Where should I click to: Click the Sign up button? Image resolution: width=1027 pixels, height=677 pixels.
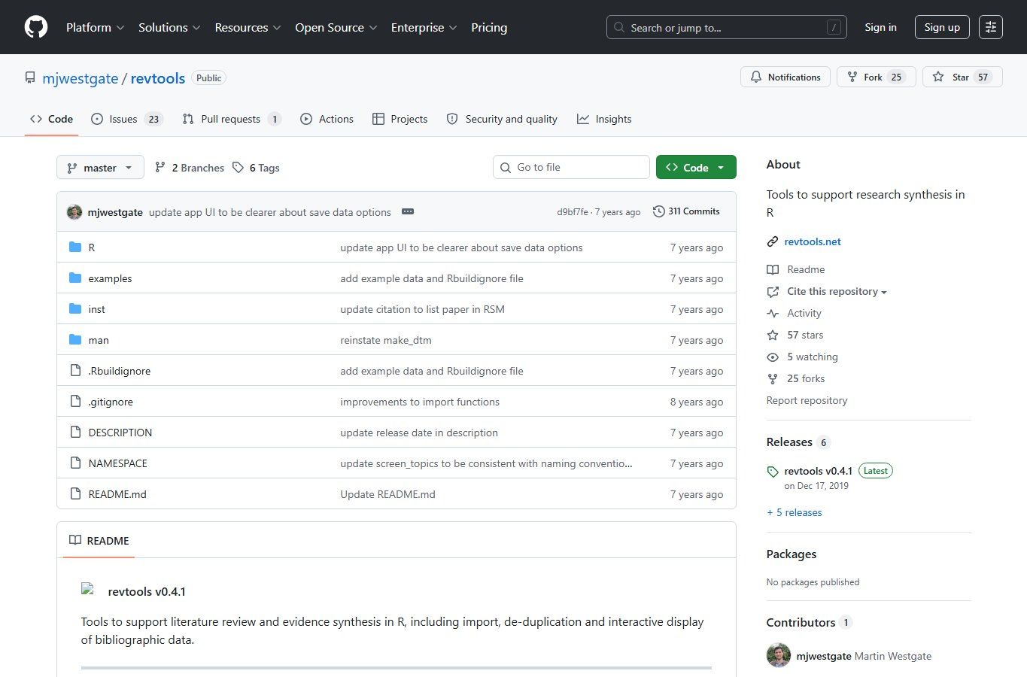point(942,27)
